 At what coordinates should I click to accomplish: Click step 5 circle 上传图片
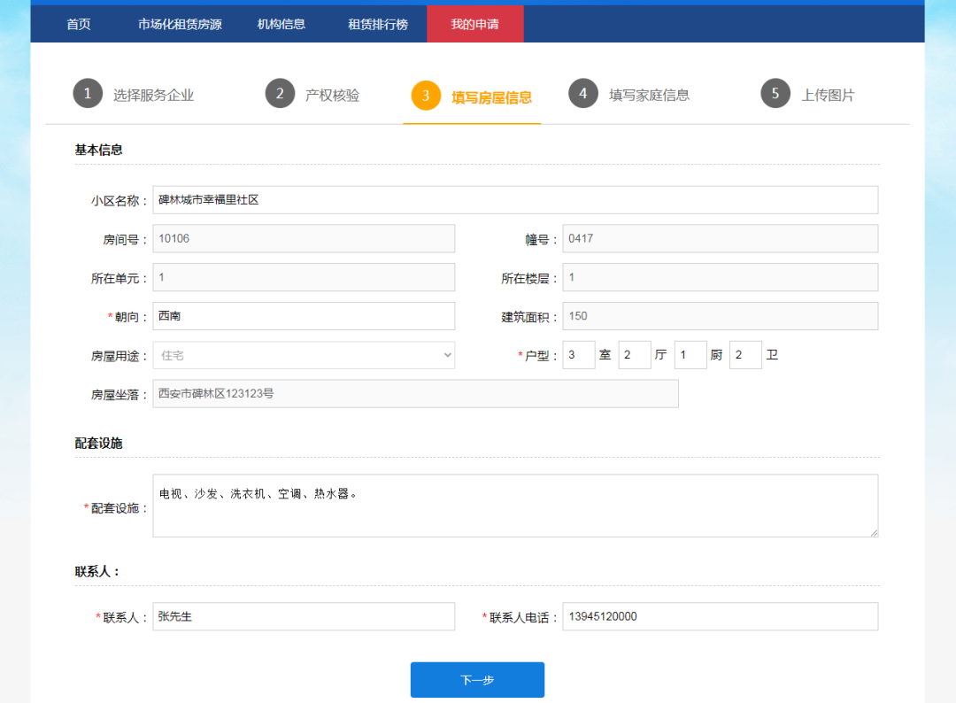point(775,94)
